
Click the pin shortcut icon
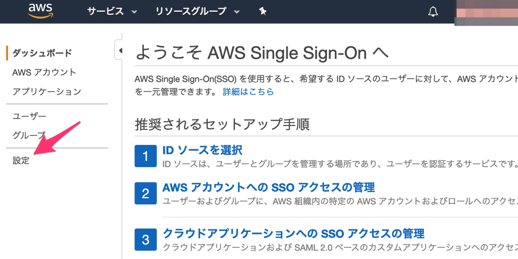click(262, 12)
